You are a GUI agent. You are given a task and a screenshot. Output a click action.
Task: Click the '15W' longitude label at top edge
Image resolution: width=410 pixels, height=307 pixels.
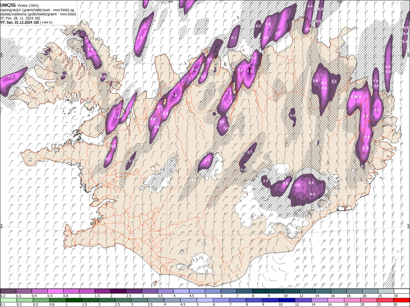coord(339,2)
